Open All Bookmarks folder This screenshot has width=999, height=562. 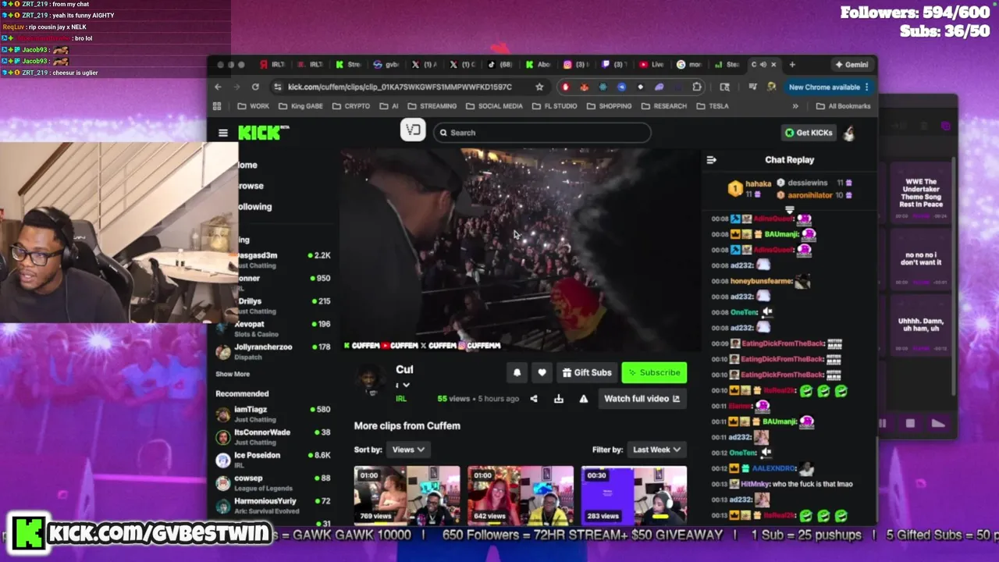843,106
